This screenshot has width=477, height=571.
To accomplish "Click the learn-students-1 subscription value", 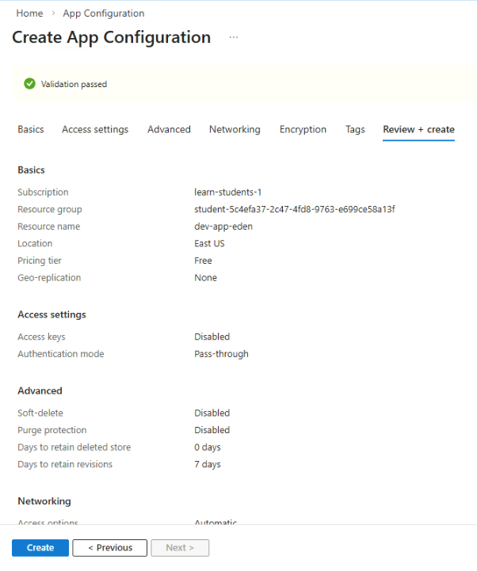I will tap(228, 192).
